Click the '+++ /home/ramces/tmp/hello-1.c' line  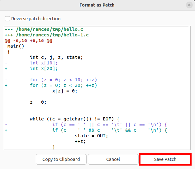[47, 35]
